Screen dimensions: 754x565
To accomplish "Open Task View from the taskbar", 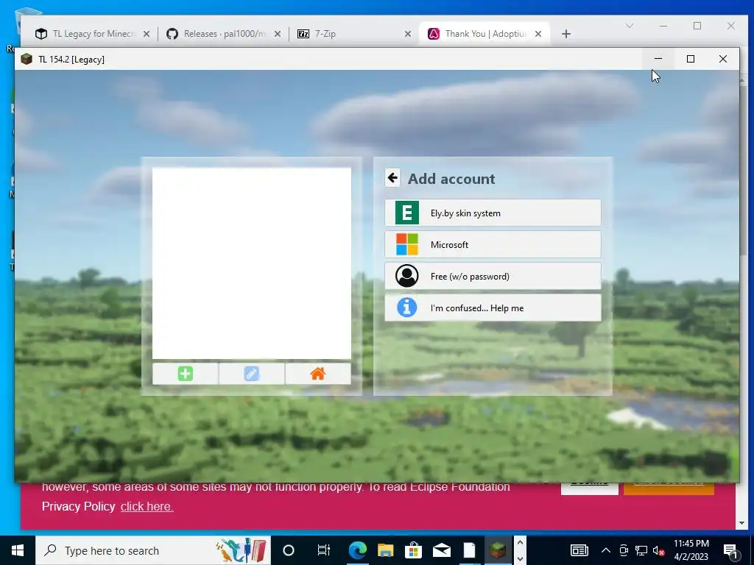I will click(x=324, y=550).
